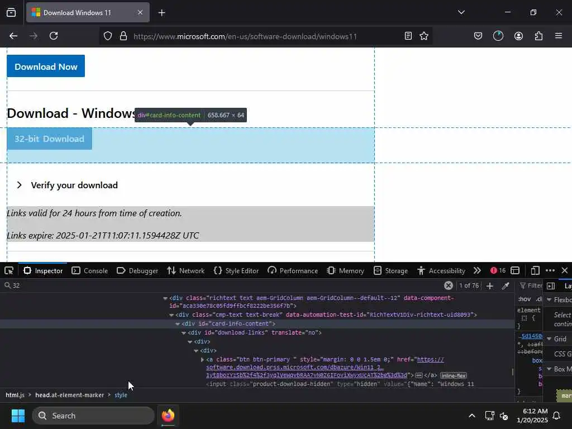
Task: Open Firefox View icon
Action: coord(11,13)
